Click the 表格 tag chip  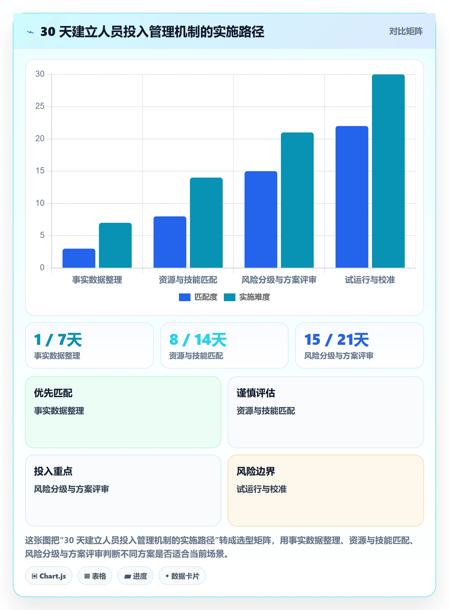tap(95, 576)
